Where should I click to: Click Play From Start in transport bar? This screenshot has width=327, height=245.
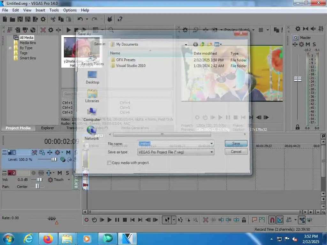(x=102, y=220)
